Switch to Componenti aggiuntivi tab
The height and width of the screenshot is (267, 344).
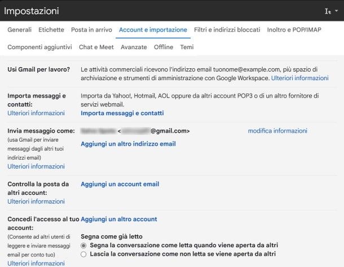point(39,47)
